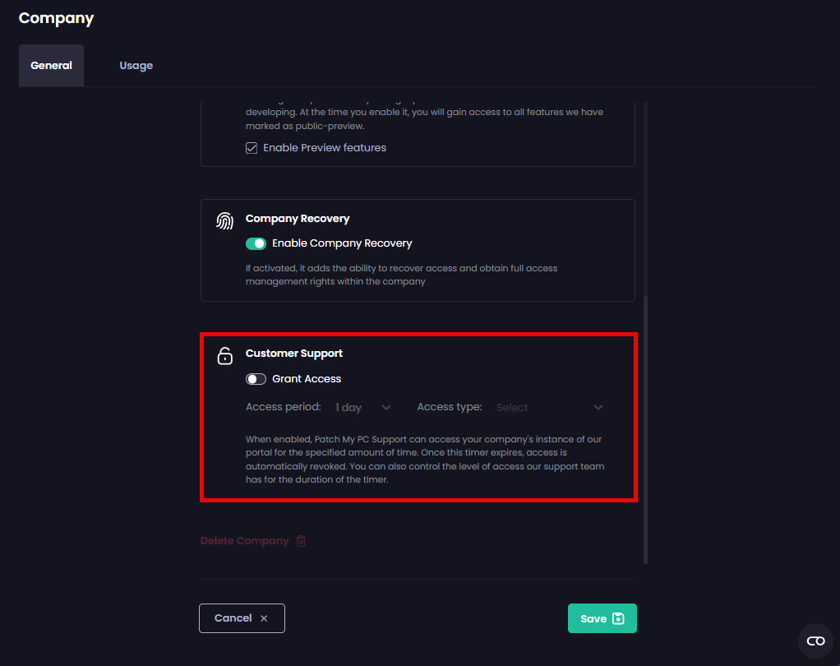Viewport: 840px width, 666px height.
Task: Click the X icon on the Cancel button
Action: pos(264,618)
